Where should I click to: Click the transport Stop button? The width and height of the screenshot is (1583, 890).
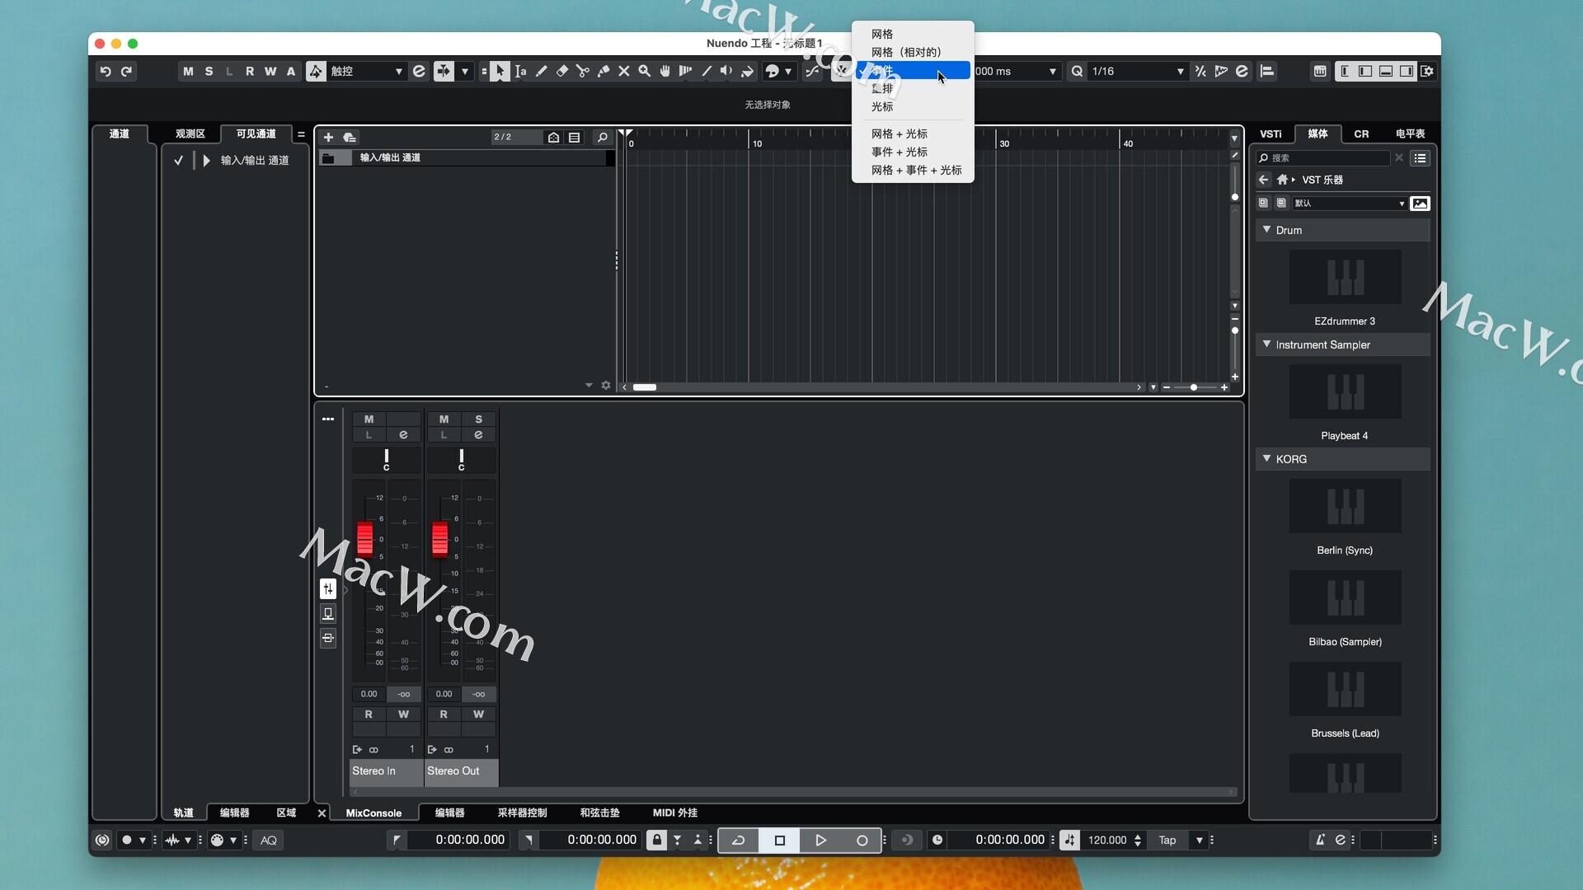click(x=779, y=841)
